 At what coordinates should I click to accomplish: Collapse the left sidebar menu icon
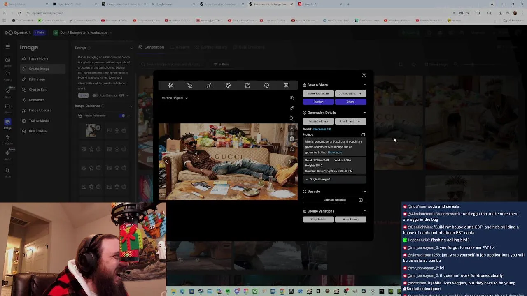coord(7,47)
